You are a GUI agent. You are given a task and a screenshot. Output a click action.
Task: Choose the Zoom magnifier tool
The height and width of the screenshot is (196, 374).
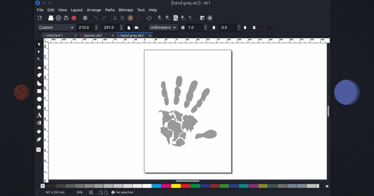click(x=39, y=60)
